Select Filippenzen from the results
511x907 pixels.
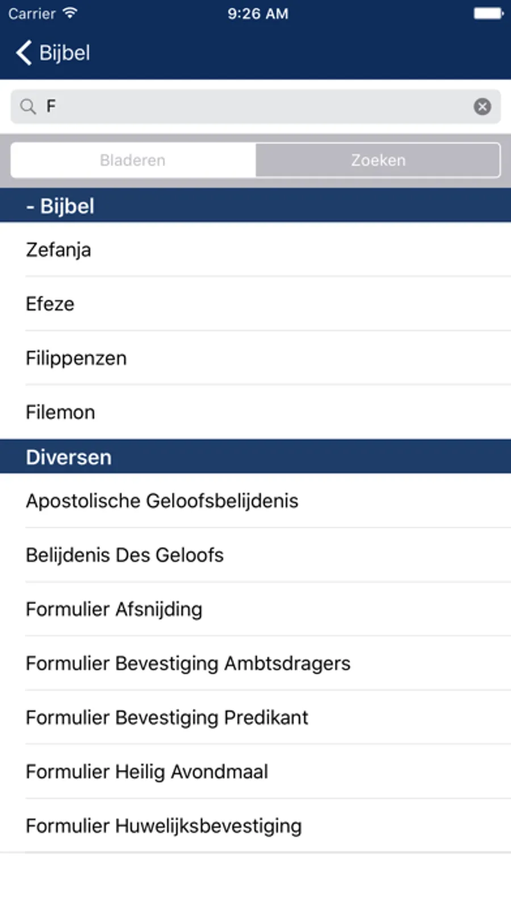click(256, 358)
